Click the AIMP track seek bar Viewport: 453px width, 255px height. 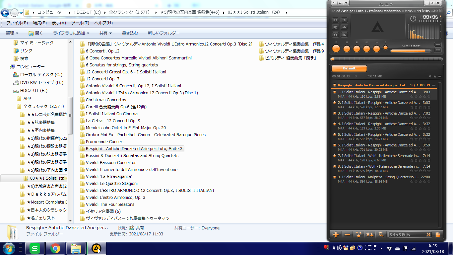point(386,59)
